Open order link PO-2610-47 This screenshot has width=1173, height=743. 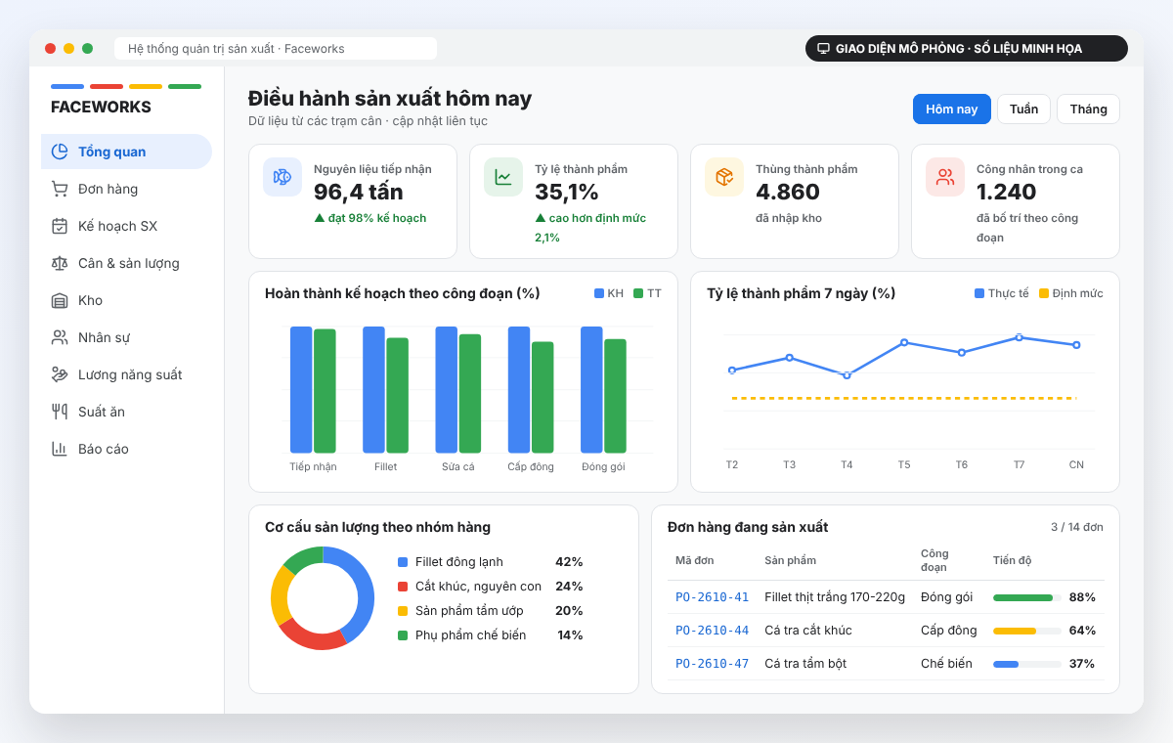[712, 664]
